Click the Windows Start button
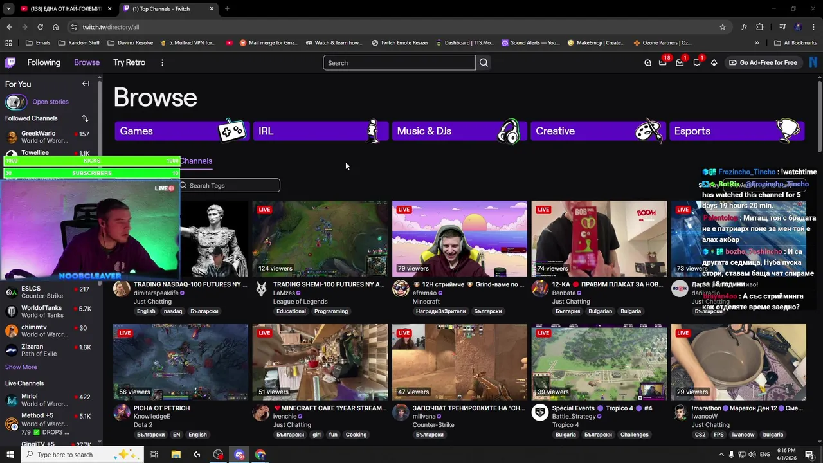This screenshot has height=463, width=823. [x=10, y=455]
